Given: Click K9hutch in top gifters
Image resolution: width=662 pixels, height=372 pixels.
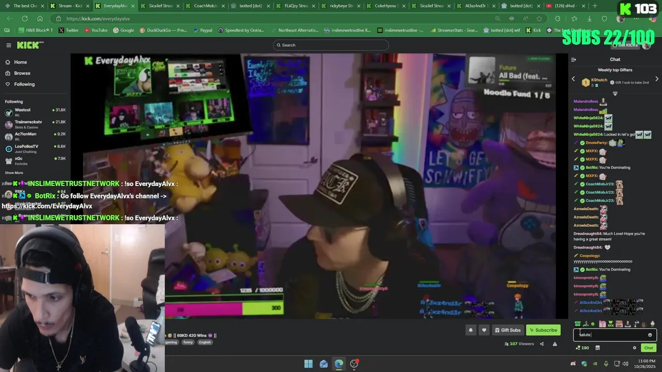Looking at the screenshot, I should point(599,80).
